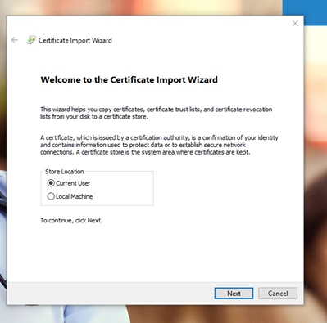Click the certificate icon beside the wizard title

(31, 40)
